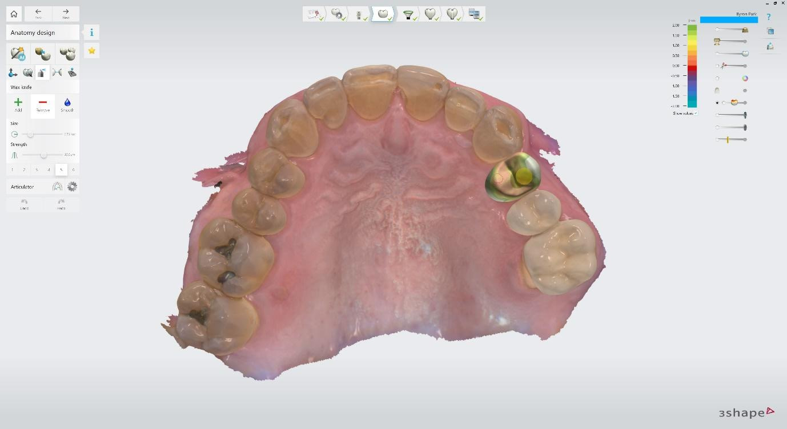Open the Articulator settings gear

point(73,186)
